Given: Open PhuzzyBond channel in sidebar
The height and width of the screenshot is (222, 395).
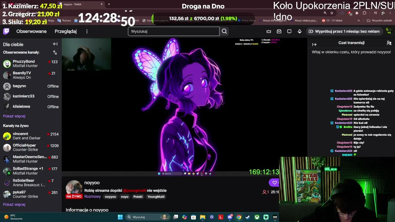Looking at the screenshot, I should (x=31, y=64).
